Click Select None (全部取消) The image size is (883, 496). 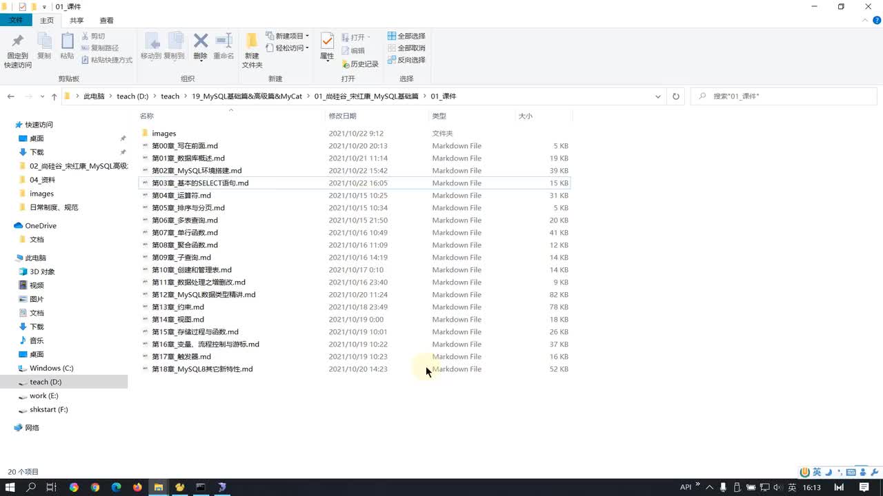coord(406,48)
